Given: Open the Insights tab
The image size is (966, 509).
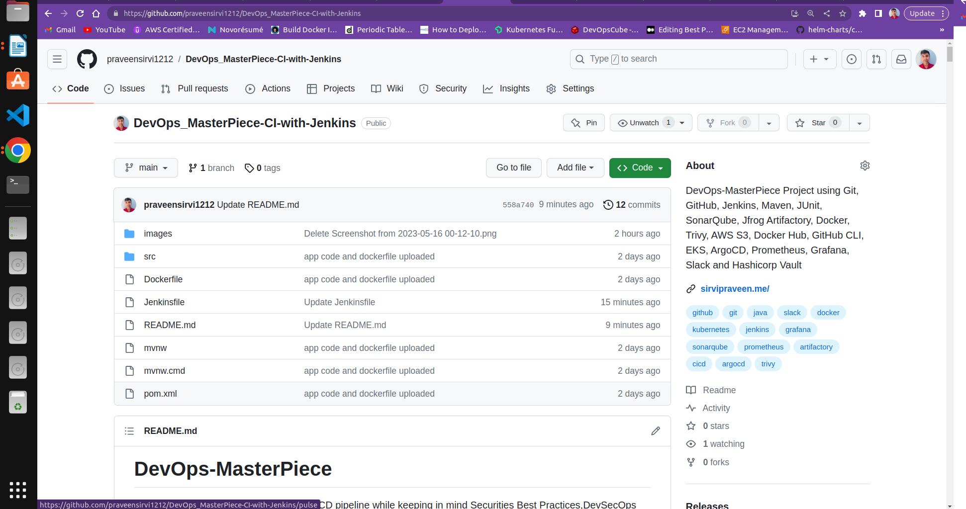Looking at the screenshot, I should (x=506, y=88).
